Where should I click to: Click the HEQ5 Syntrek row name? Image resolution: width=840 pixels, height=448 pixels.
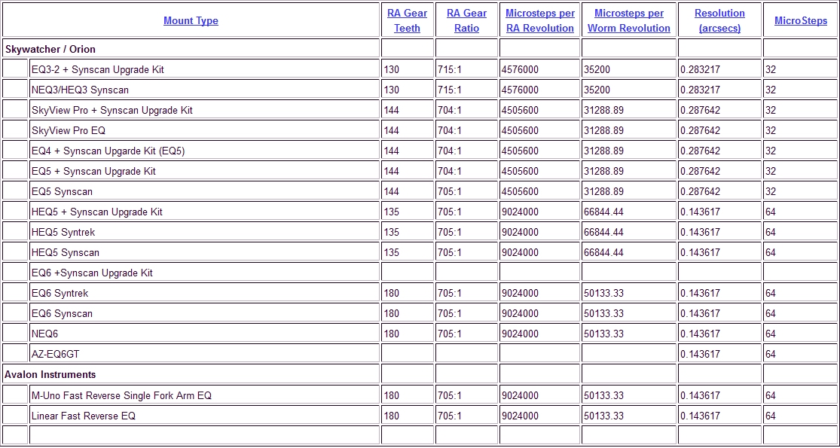(63, 233)
